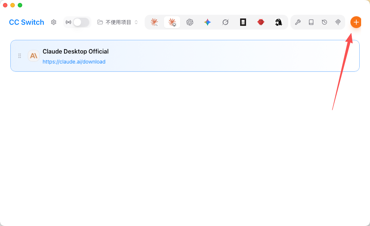Open the history clock icon

(324, 22)
